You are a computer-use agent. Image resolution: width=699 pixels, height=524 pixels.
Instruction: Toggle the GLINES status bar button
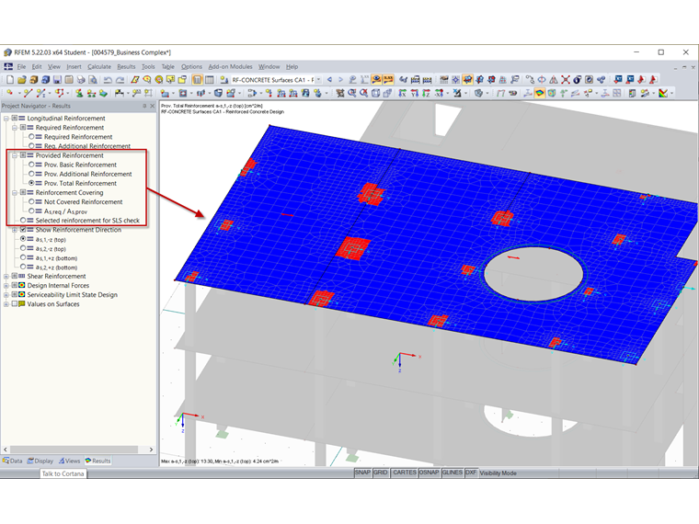tap(452, 473)
